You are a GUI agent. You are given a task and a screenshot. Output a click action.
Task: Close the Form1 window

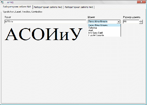(141, 2)
